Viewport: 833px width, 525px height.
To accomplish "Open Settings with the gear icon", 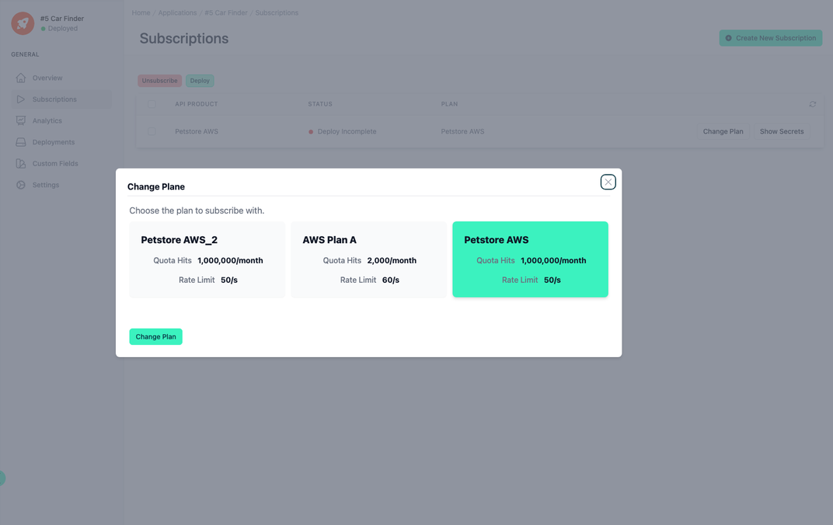I will (21, 185).
